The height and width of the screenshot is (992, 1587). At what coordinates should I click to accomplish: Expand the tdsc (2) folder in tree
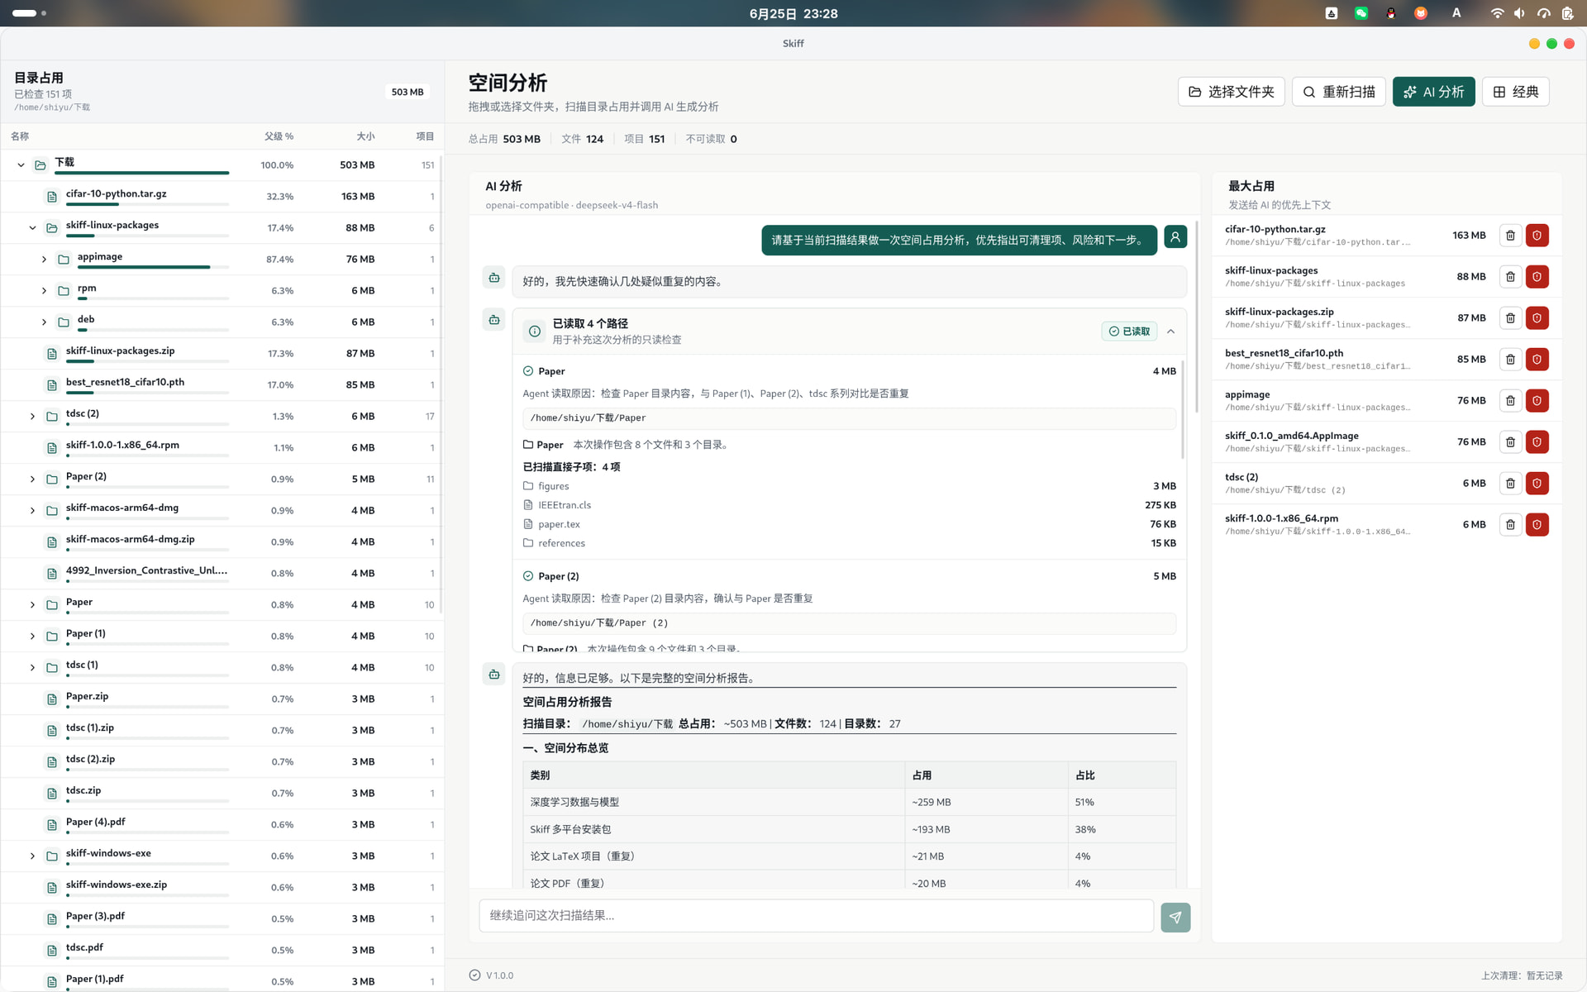pyautogui.click(x=32, y=417)
